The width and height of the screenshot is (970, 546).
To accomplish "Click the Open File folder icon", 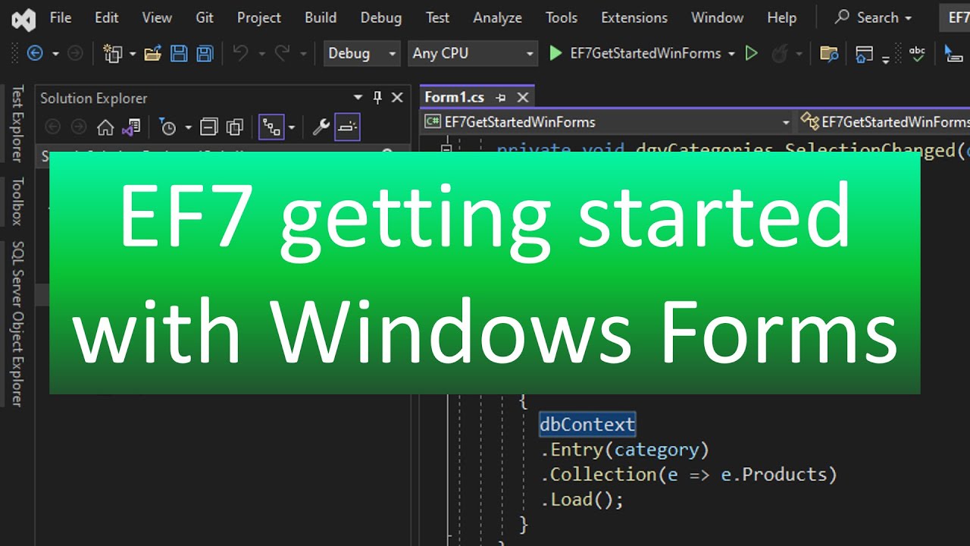I will [x=153, y=53].
